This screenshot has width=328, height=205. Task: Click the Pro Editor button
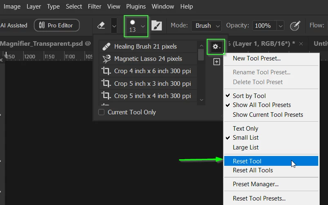click(57, 25)
